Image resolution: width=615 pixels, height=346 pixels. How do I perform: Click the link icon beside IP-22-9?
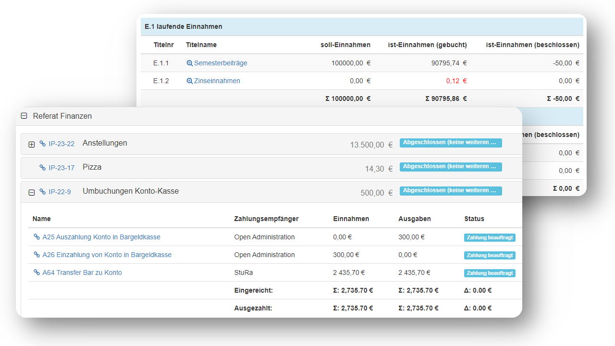click(43, 192)
